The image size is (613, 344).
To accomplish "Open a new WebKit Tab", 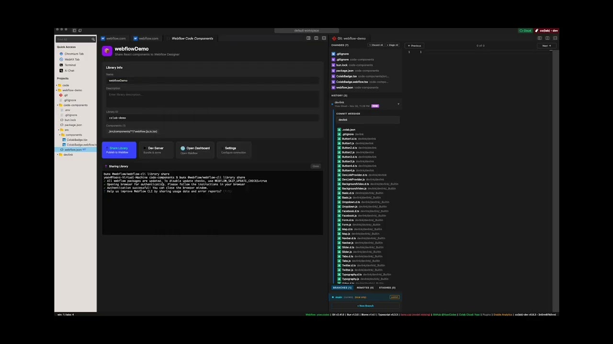I will tap(71, 59).
